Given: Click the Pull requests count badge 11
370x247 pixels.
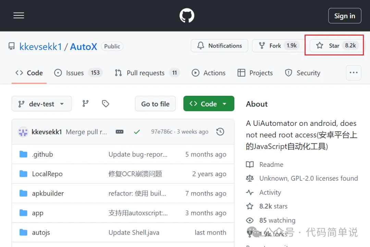Looking at the screenshot, I should pos(174,73).
